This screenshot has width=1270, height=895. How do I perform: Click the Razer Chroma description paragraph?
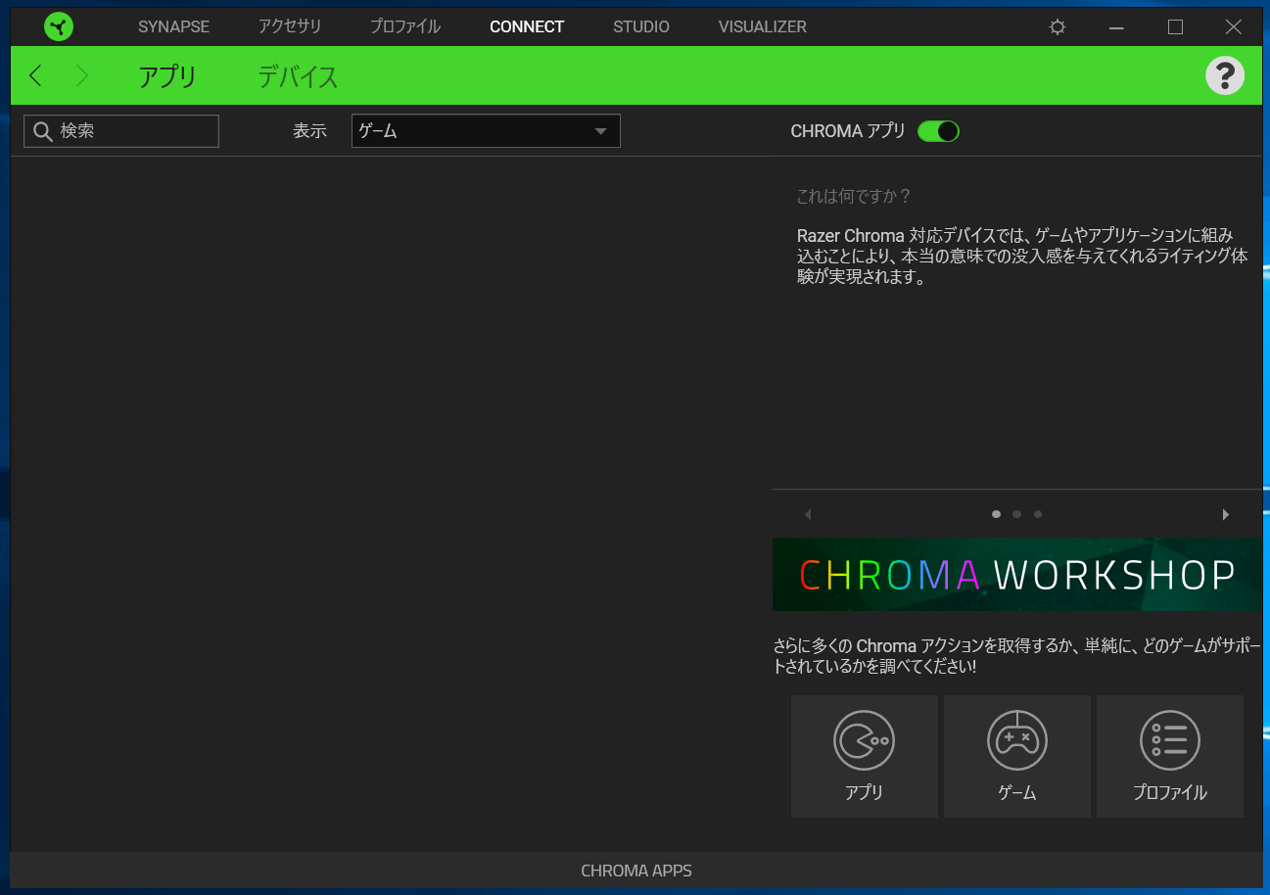(1022, 257)
